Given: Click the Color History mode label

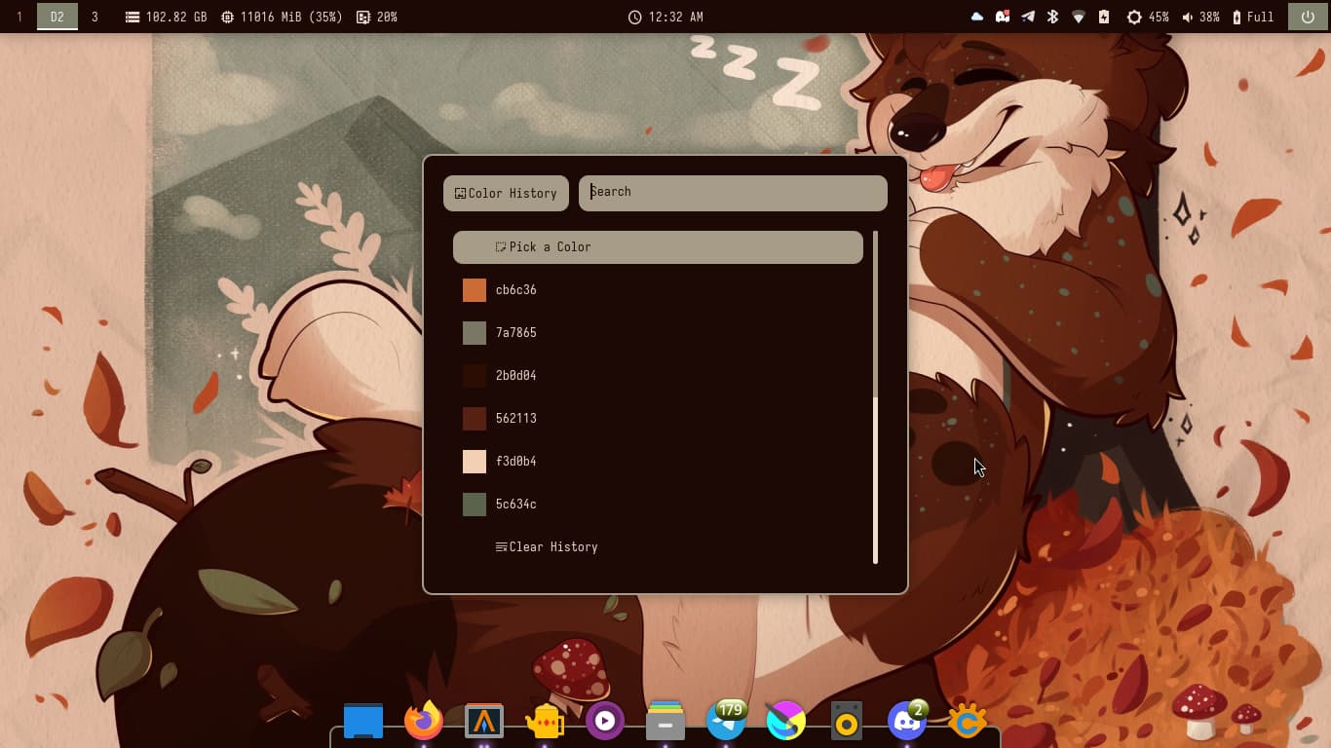Looking at the screenshot, I should pos(506,194).
